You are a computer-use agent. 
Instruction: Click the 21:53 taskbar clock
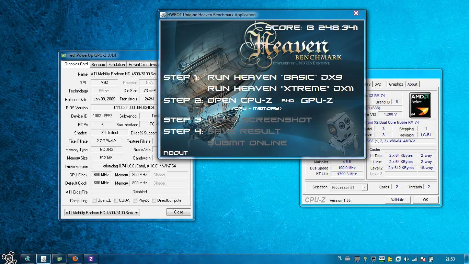coord(450,259)
